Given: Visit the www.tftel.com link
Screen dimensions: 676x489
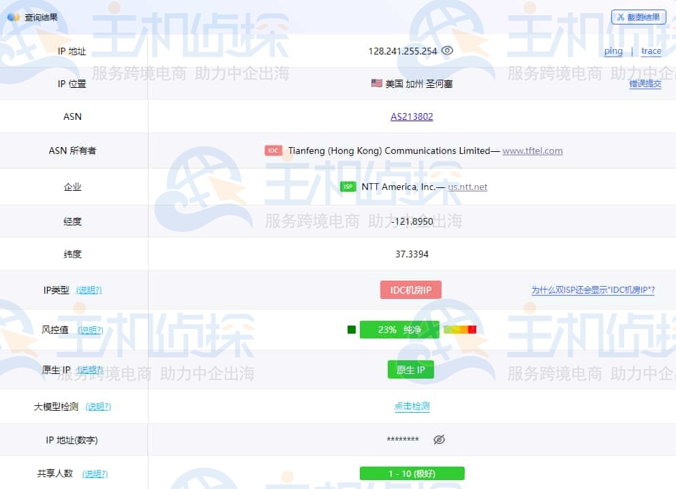Looking at the screenshot, I should 532,151.
